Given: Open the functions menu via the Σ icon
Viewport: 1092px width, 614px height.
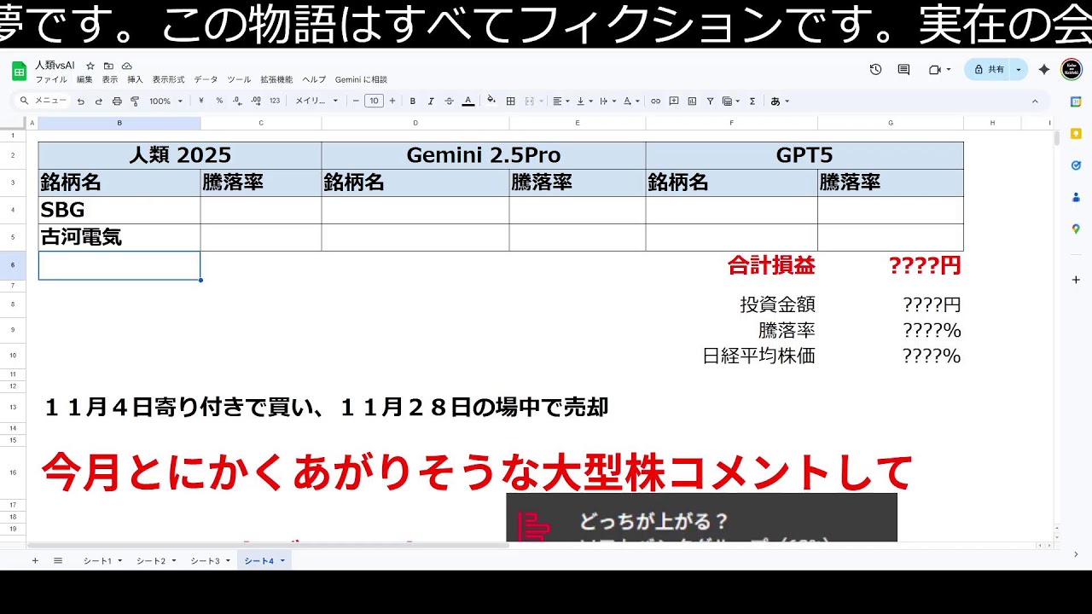Looking at the screenshot, I should point(753,101).
